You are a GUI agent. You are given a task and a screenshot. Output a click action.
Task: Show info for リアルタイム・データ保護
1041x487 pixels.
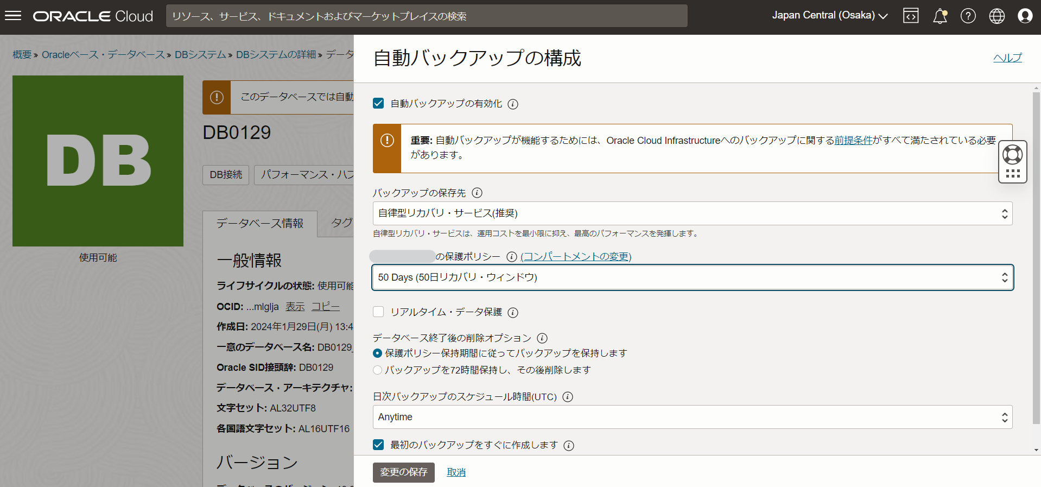click(513, 312)
